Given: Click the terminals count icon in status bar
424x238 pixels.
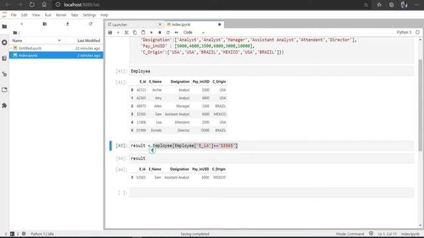Looking at the screenshot, I should click(x=12, y=234).
